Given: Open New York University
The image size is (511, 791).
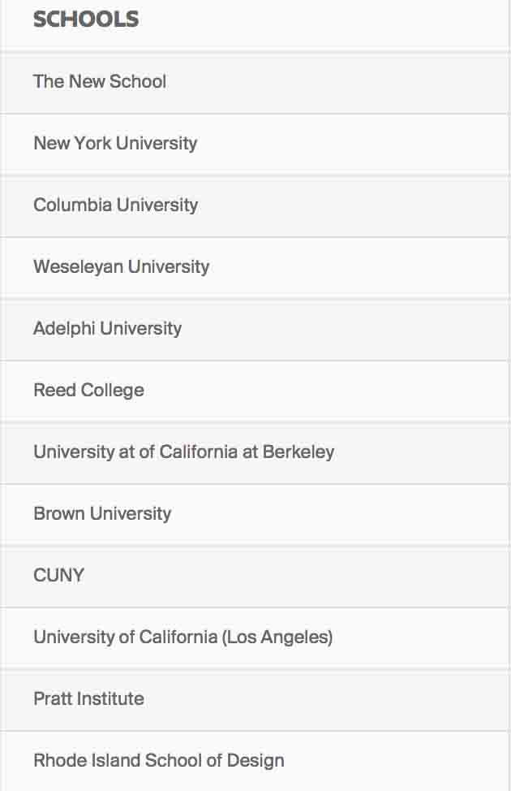Looking at the screenshot, I should click(255, 144).
